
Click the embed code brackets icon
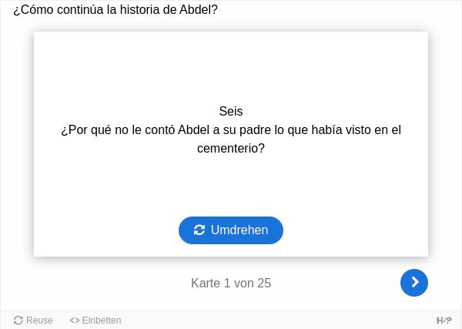(75, 321)
